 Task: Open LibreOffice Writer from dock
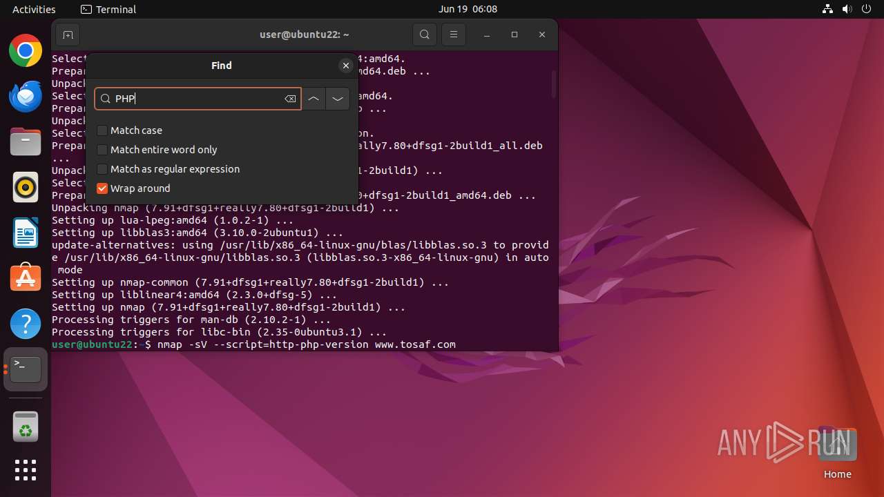tap(26, 233)
